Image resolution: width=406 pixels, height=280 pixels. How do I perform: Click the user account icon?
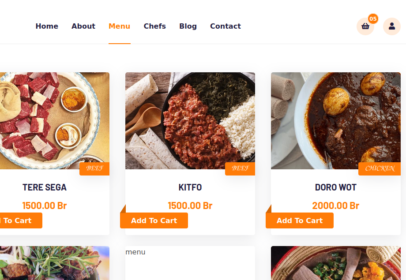[391, 26]
